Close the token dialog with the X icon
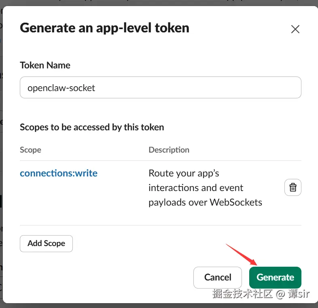Image resolution: width=318 pixels, height=308 pixels. coord(295,29)
